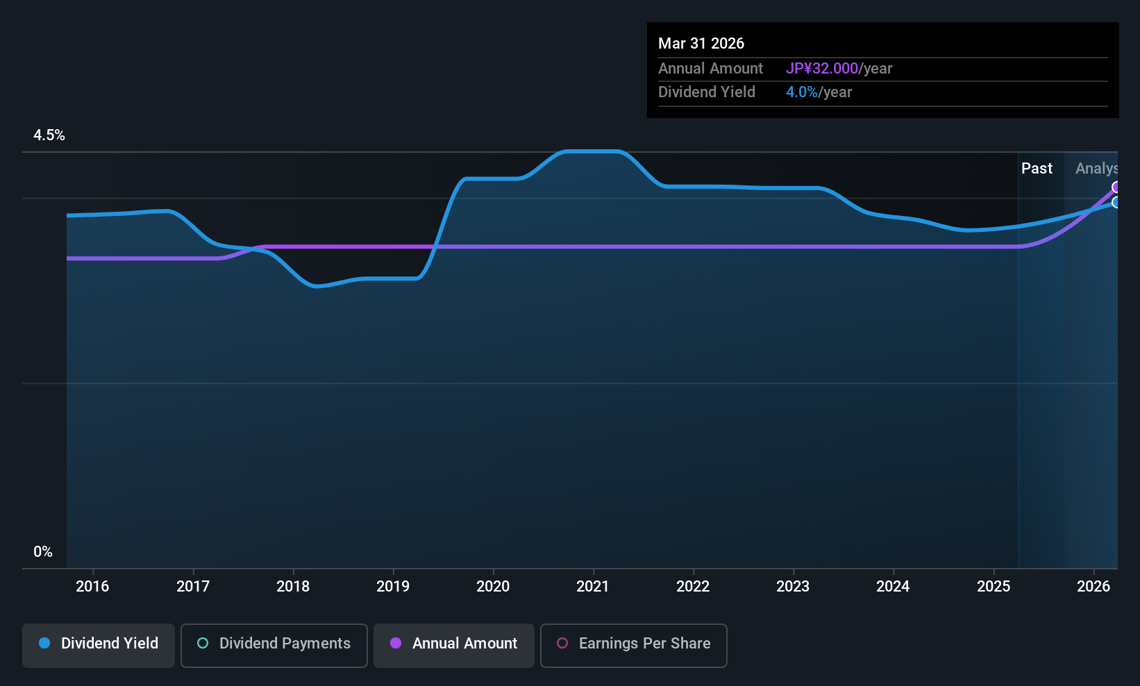Viewport: 1140px width, 686px height.
Task: Click the blue Dividend Yield legend dot
Action: (44, 643)
